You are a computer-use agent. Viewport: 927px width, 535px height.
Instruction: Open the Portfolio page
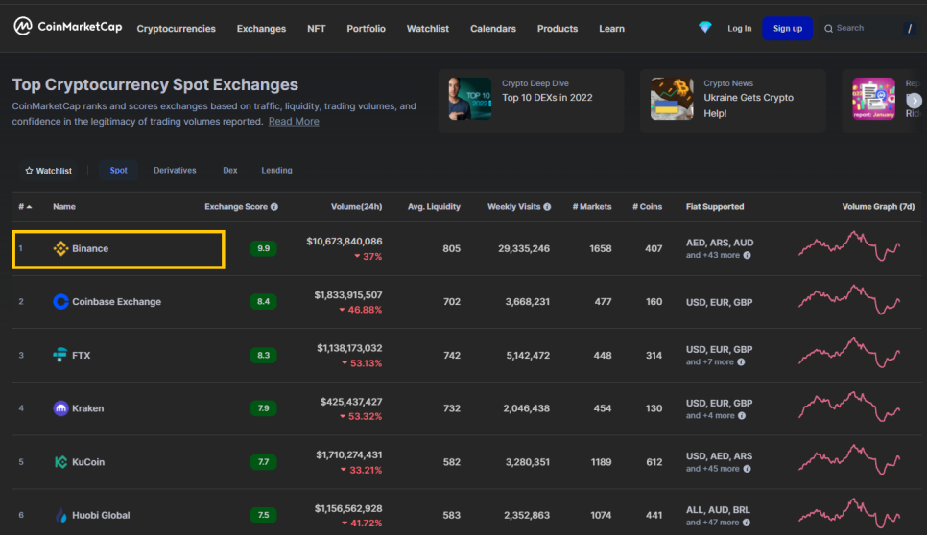pyautogui.click(x=366, y=29)
